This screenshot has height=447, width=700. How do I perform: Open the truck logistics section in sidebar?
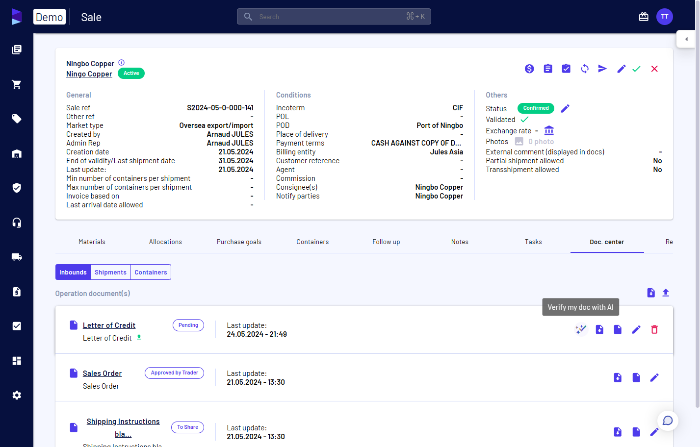[17, 257]
